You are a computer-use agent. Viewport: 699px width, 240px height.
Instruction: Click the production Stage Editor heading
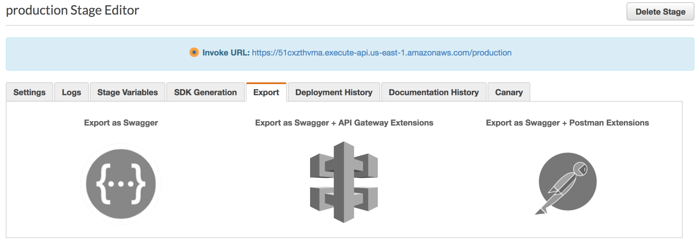coord(73,10)
